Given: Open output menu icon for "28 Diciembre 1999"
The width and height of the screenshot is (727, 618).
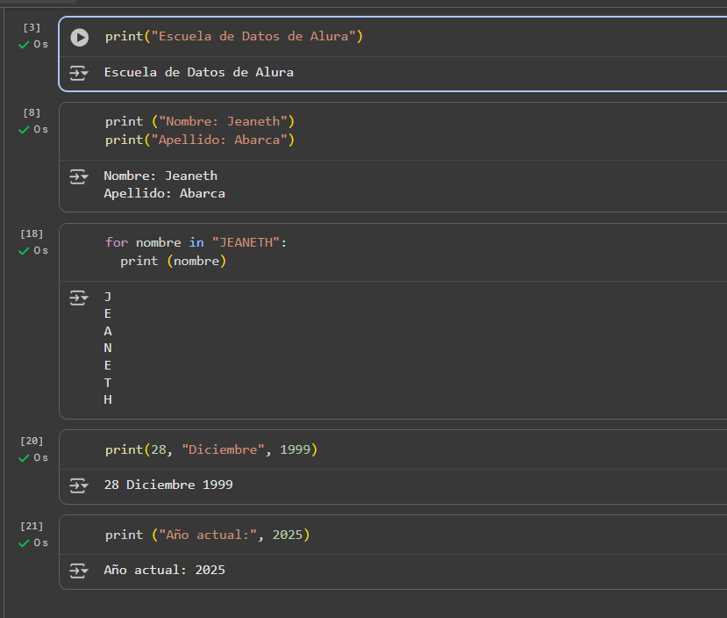Looking at the screenshot, I should [x=79, y=485].
